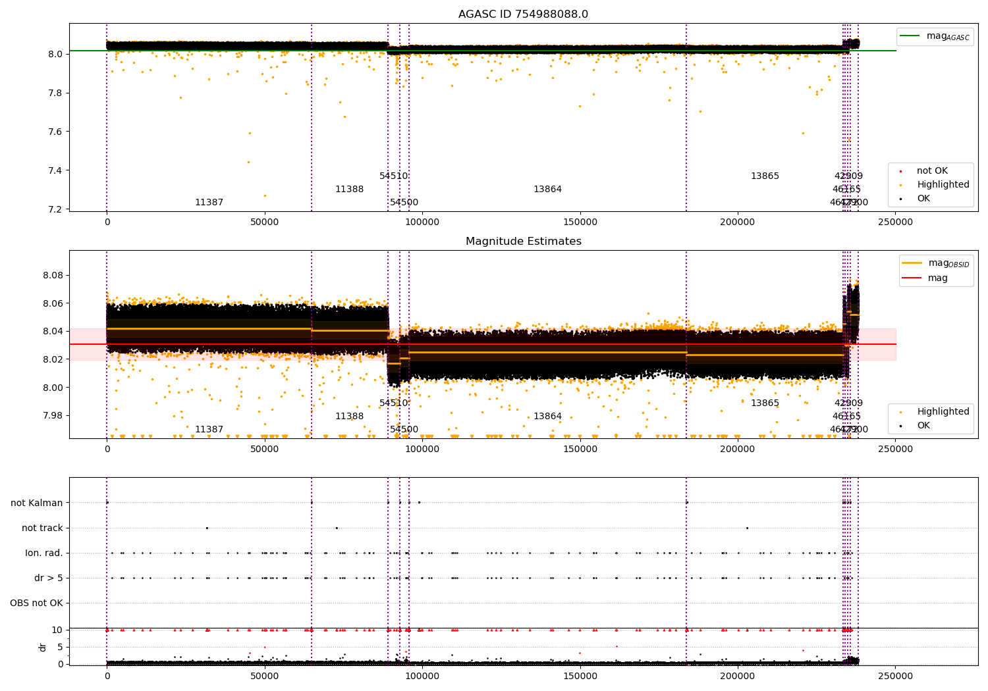Click OBSID label 13864 in Magnitude Estimates plot
The width and height of the screenshot is (988, 691).
(x=547, y=417)
